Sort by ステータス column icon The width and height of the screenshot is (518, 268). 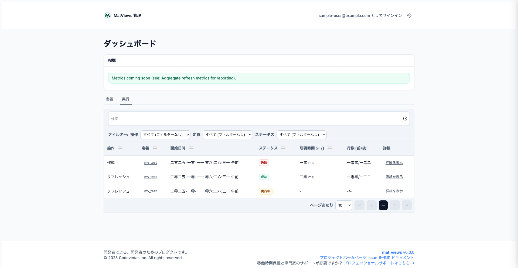(x=283, y=148)
